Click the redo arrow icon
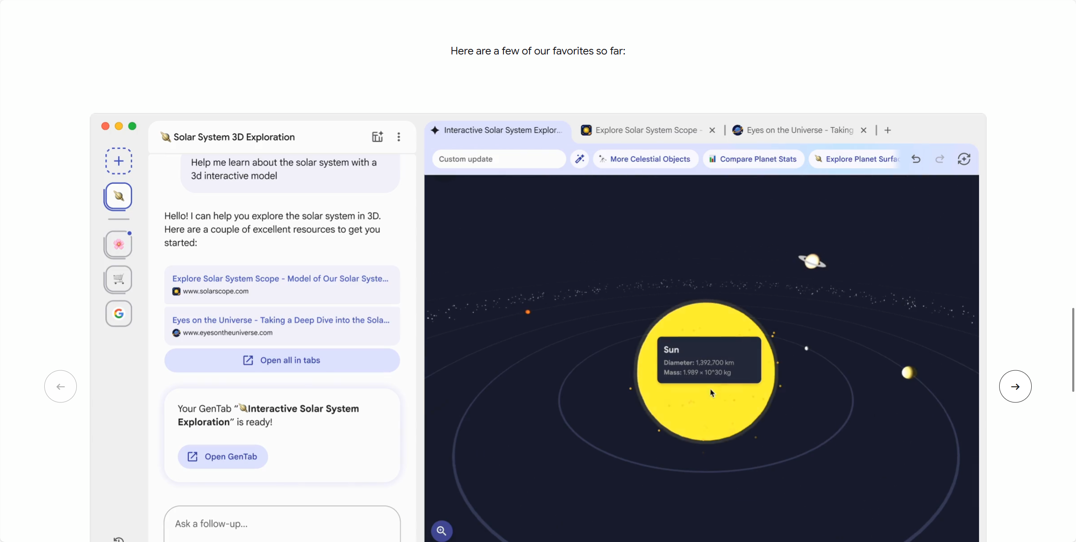 pyautogui.click(x=940, y=159)
